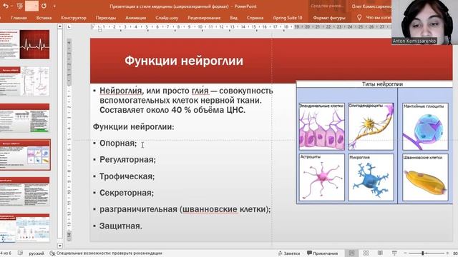Click the zoom slider handle
458x257 pixels.
click(423, 253)
